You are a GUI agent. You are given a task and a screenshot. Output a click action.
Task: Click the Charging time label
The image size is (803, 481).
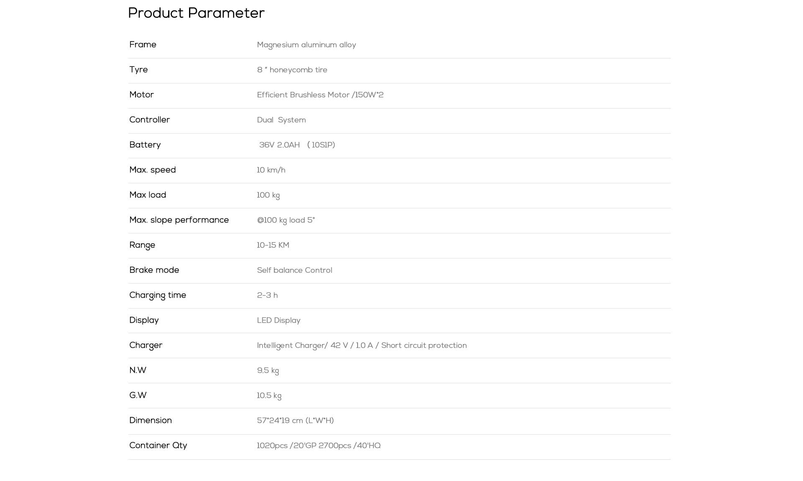pyautogui.click(x=157, y=295)
